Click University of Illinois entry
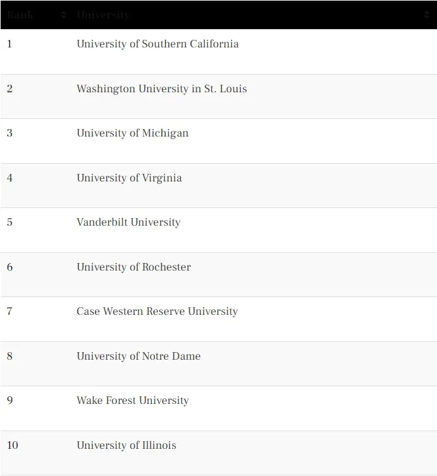The image size is (437, 476). point(126,445)
